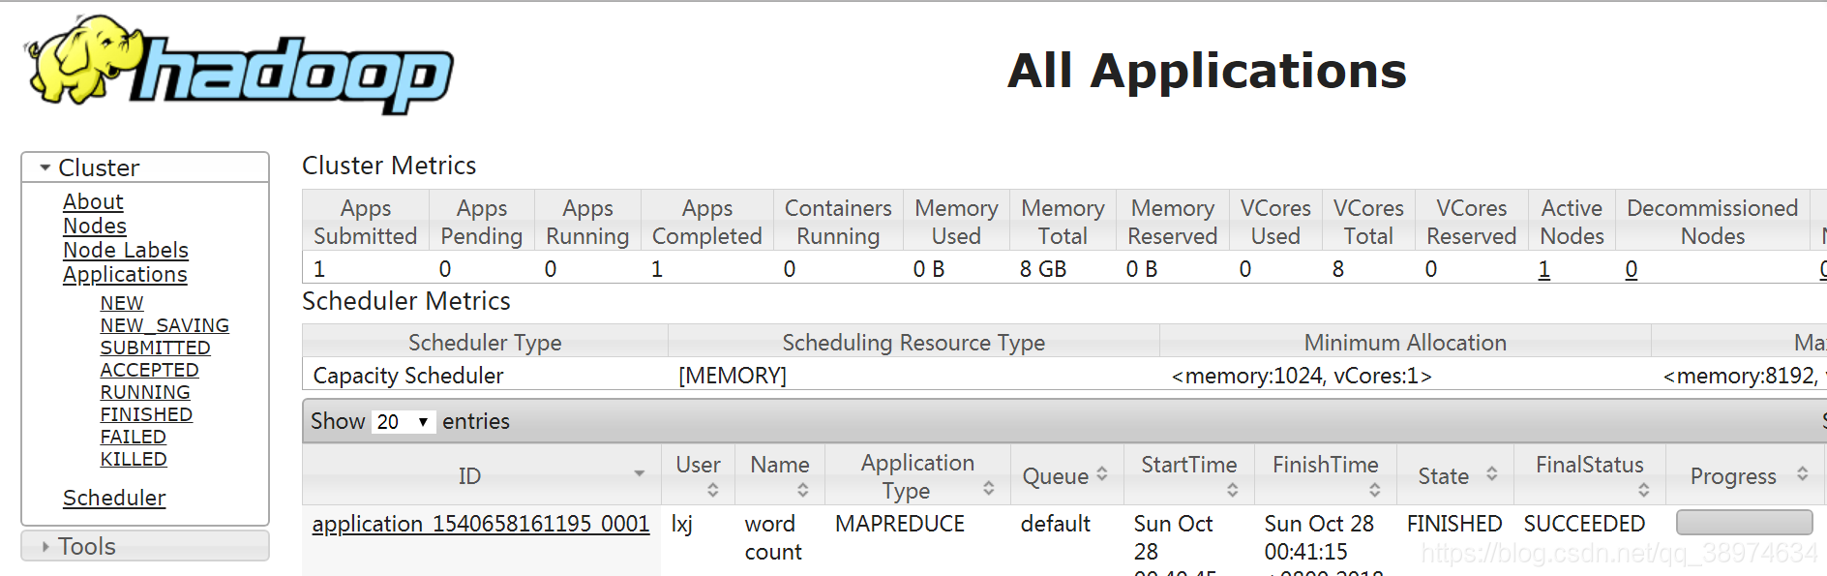This screenshot has width=1827, height=576.
Task: Click the Hadoop elephant logo
Action: click(x=238, y=64)
